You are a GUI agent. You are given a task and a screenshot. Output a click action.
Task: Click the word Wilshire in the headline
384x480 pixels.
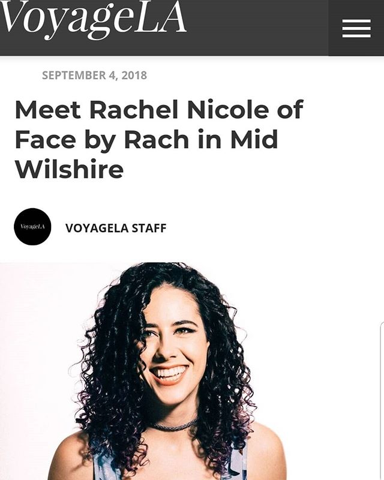click(x=69, y=169)
